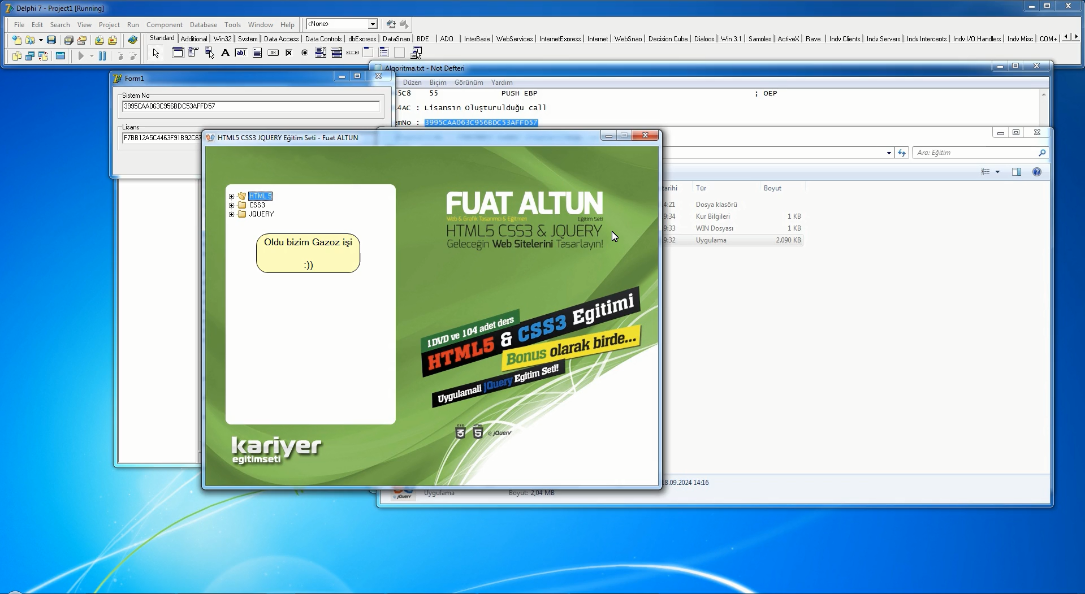Click the Save All icon in Delphi

68,40
